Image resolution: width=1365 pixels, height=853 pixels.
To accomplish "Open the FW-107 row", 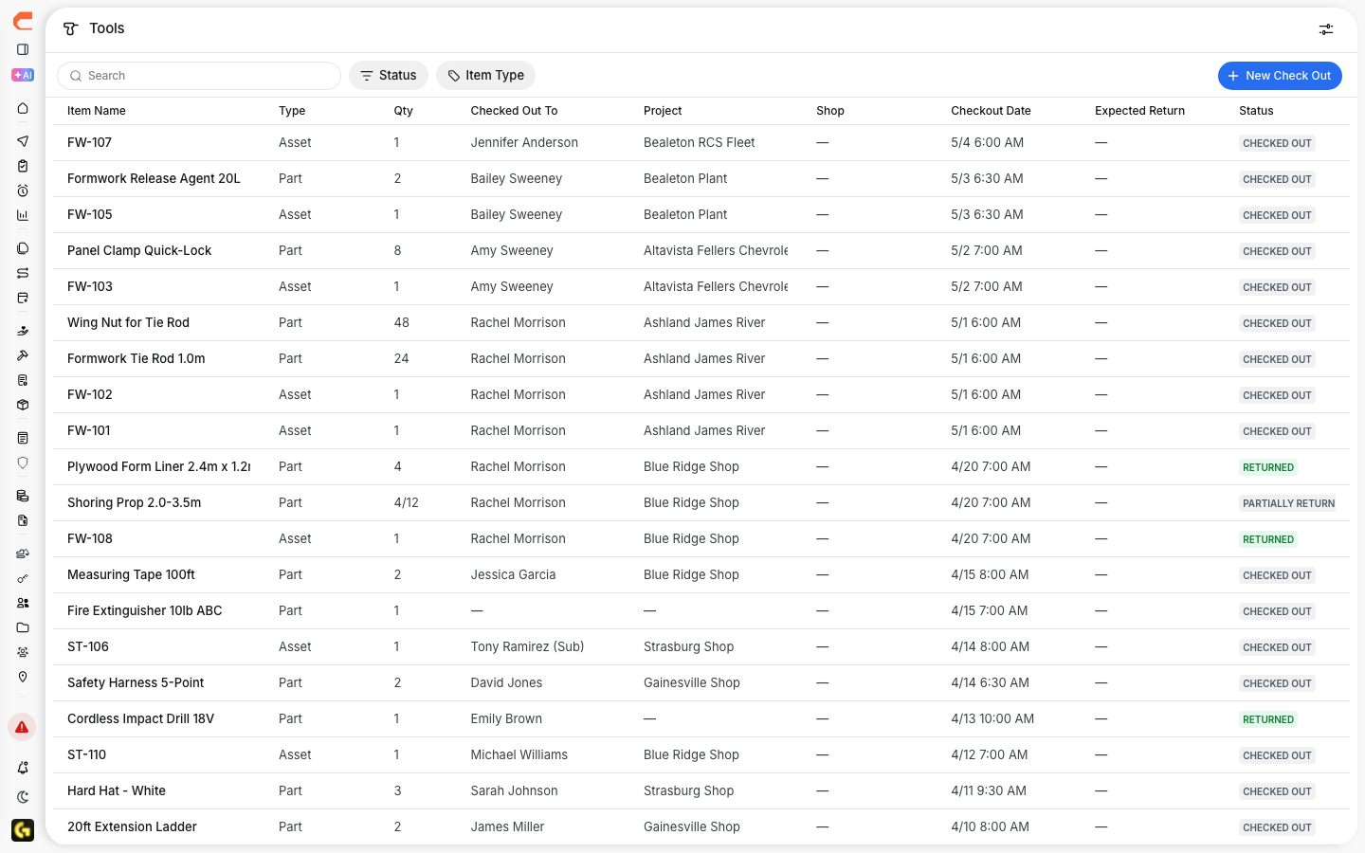I will pyautogui.click(x=701, y=143).
